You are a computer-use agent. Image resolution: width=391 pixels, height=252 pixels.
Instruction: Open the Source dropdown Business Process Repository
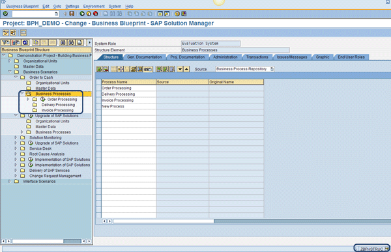[244, 69]
